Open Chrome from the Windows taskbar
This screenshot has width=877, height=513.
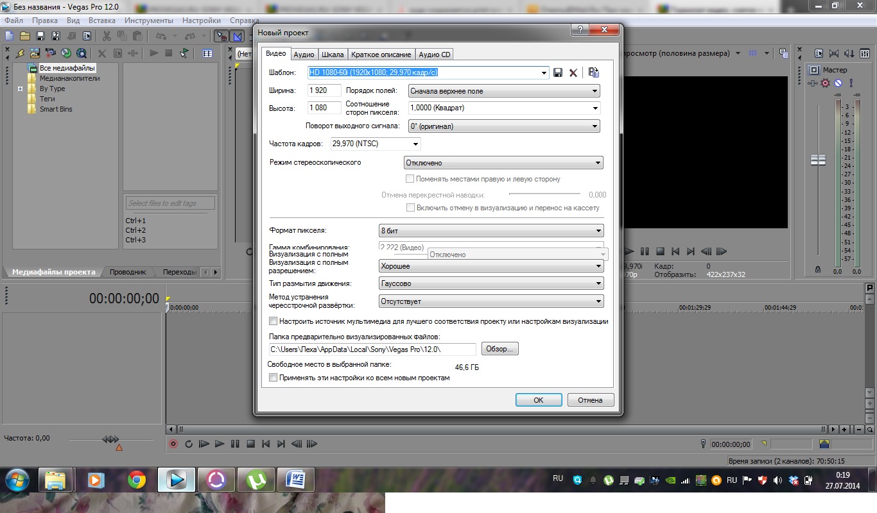pos(136,479)
